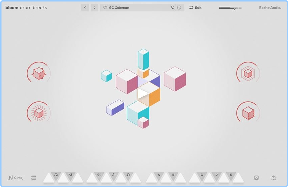This screenshot has height=187, width=288.
Task: Open the C Maj key selector
Action: point(16,178)
